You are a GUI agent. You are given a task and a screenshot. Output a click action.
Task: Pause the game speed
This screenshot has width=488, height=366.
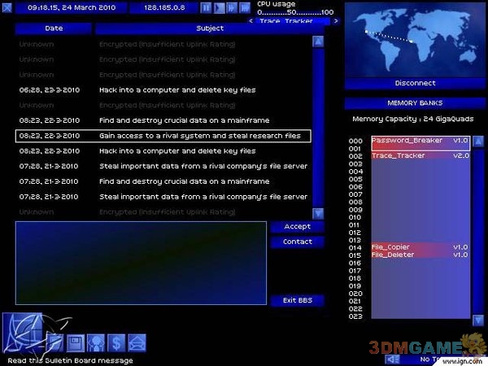pyautogui.click(x=207, y=7)
